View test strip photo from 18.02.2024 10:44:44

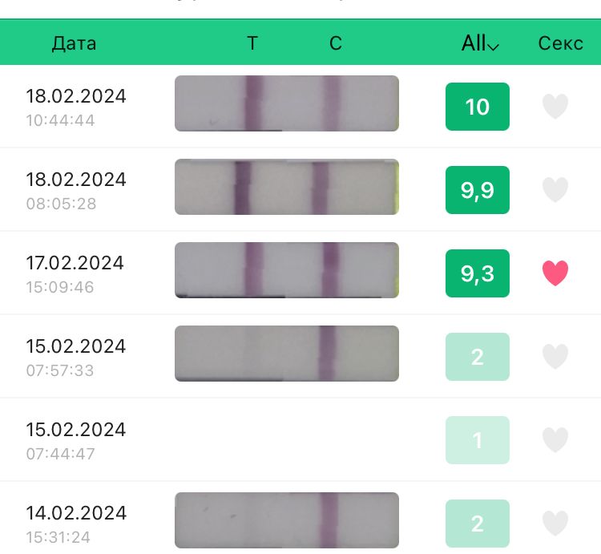click(287, 103)
